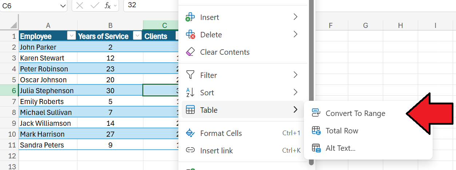Click the fx insert function icon
Screen dimensions: 456x170
(108, 5)
